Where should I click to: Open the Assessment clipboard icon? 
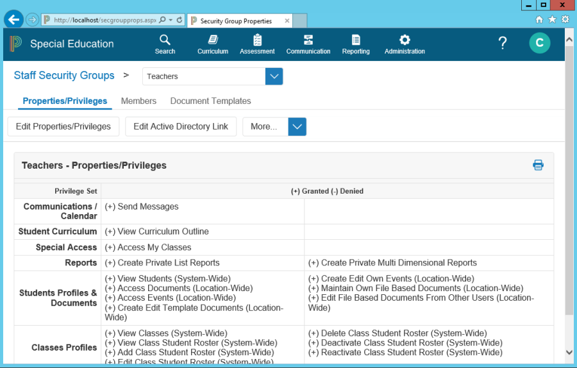[257, 44]
